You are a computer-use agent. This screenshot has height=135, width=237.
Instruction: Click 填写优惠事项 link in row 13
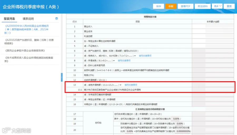point(131,85)
